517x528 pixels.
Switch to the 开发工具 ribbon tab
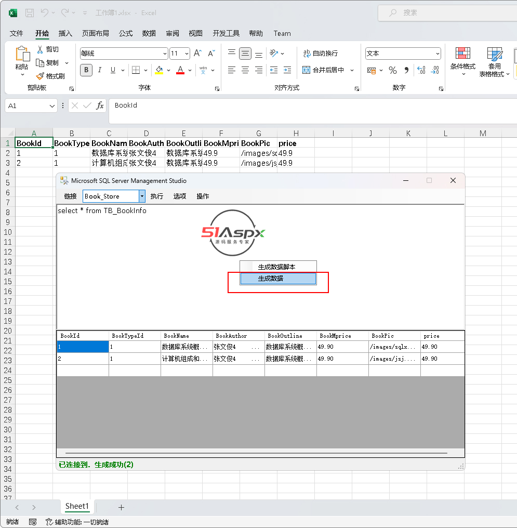pos(226,33)
